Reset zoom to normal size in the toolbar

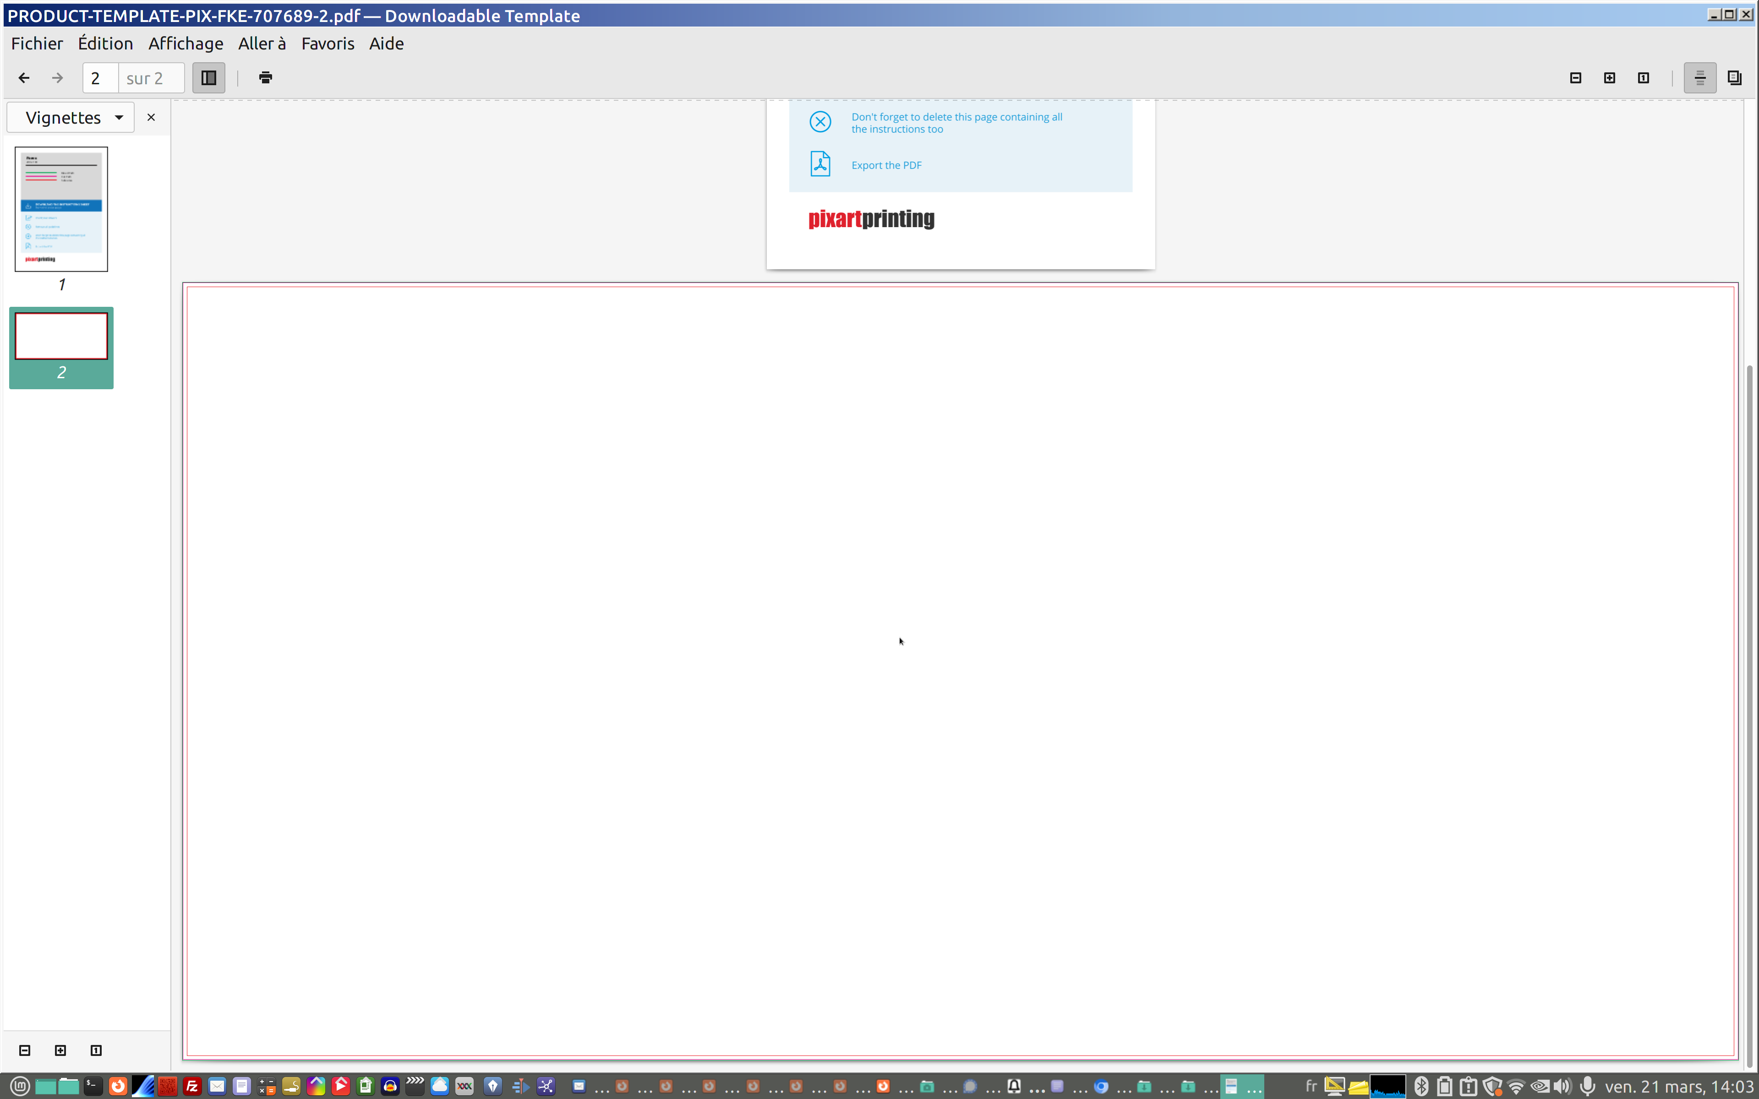pyautogui.click(x=1644, y=78)
